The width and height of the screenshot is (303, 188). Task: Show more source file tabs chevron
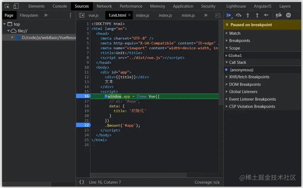(206, 15)
